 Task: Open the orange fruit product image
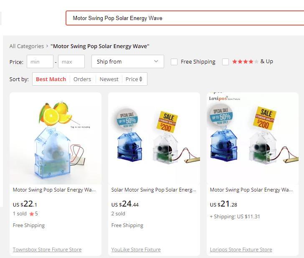click(x=56, y=138)
